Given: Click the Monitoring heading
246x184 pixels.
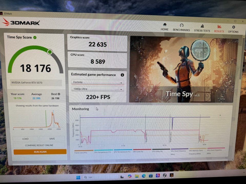Looking at the screenshot, I should [x=80, y=109].
